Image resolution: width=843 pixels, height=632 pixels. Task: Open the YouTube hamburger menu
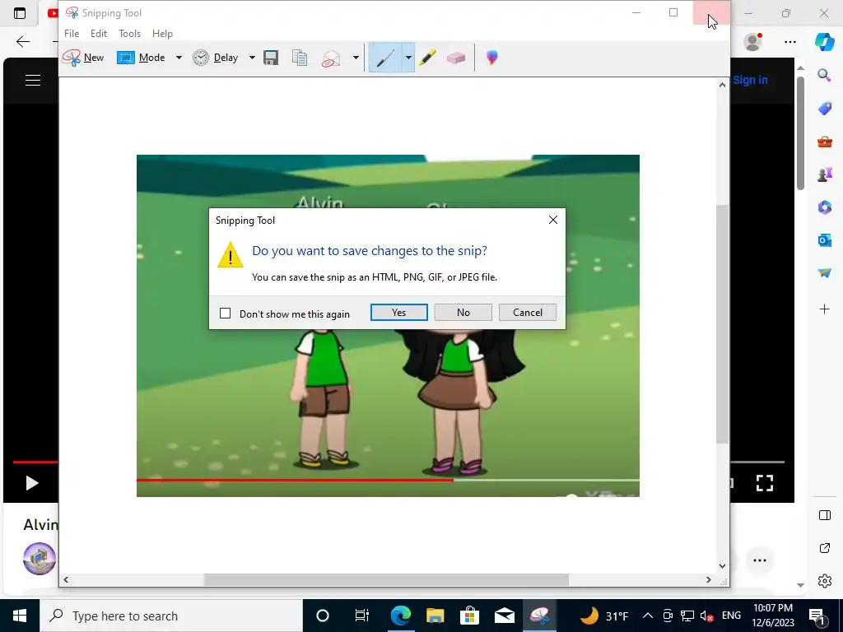point(33,80)
